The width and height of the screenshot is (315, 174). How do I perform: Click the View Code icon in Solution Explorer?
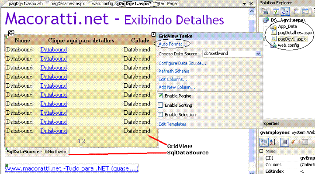click(297, 11)
